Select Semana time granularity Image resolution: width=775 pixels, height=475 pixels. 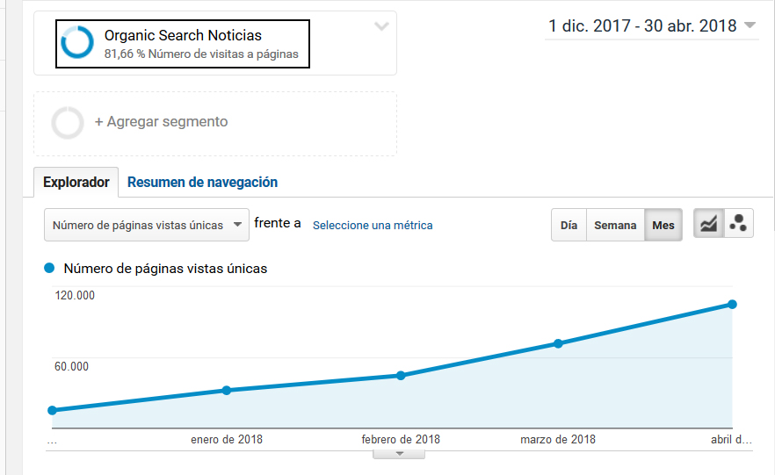(614, 225)
